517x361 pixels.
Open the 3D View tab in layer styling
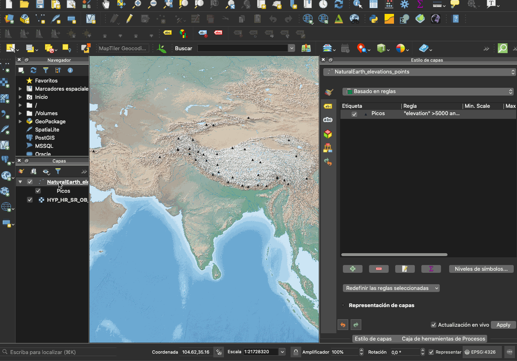tap(328, 134)
